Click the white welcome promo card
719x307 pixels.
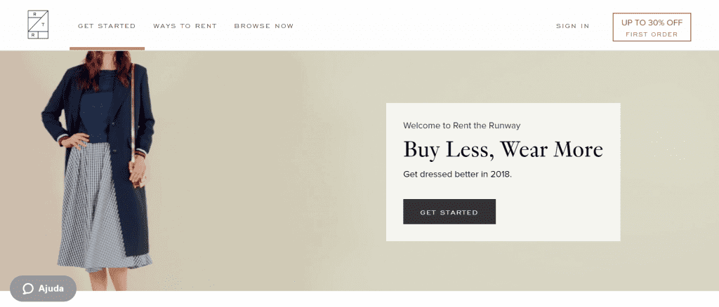503,172
